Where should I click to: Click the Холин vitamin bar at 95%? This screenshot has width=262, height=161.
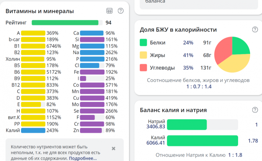click(x=33, y=59)
